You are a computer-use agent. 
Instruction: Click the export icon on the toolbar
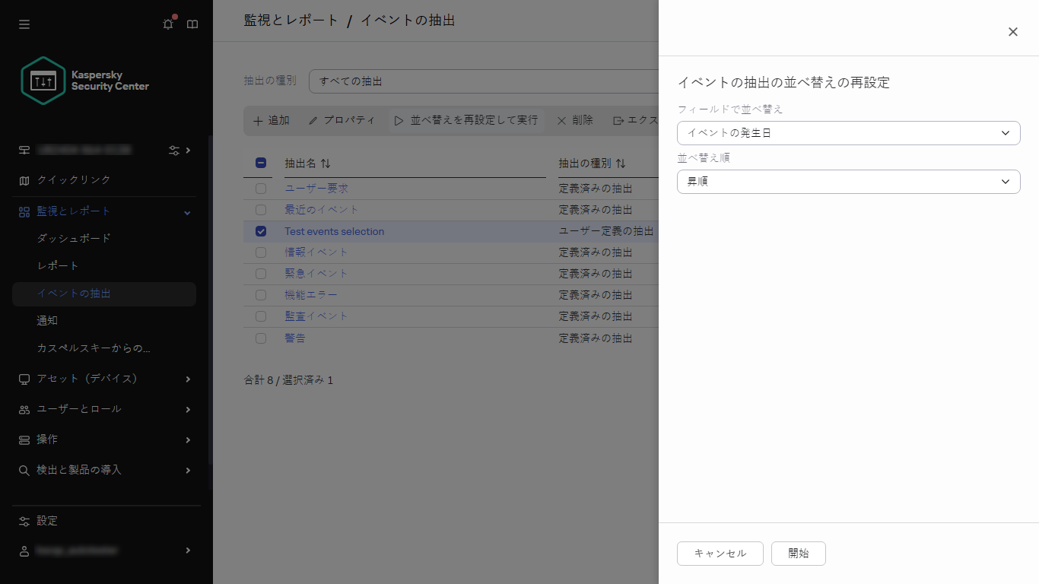click(618, 119)
